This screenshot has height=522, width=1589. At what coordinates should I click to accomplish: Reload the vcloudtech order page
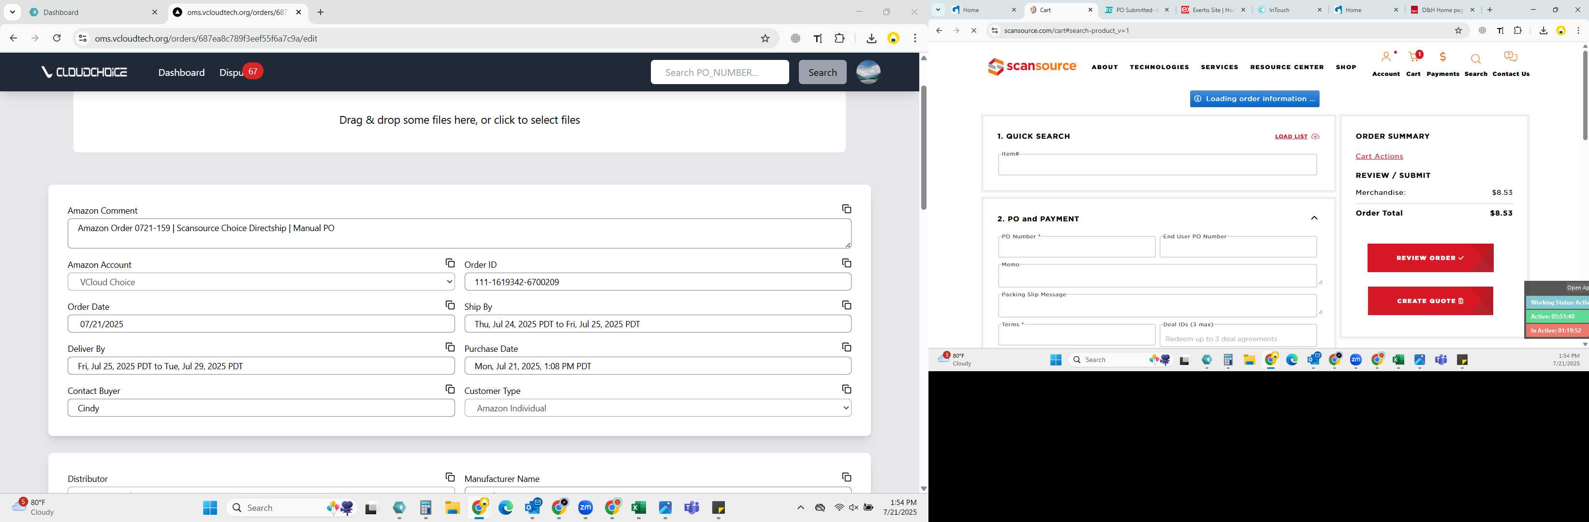click(57, 38)
